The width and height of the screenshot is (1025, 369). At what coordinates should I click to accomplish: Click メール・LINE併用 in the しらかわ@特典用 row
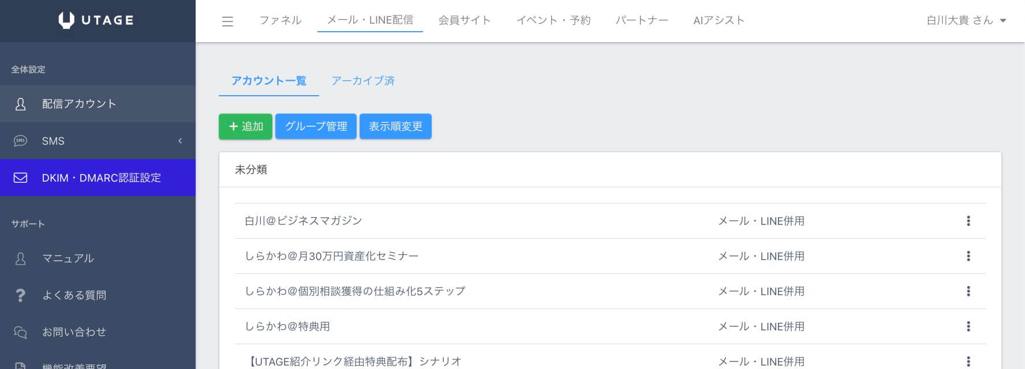761,326
